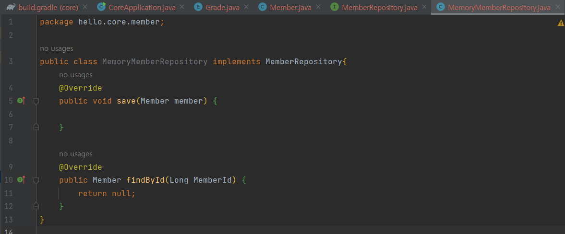This screenshot has height=234, width=565.
Task: Click line number 8 in the gutter
Action: (x=10, y=140)
